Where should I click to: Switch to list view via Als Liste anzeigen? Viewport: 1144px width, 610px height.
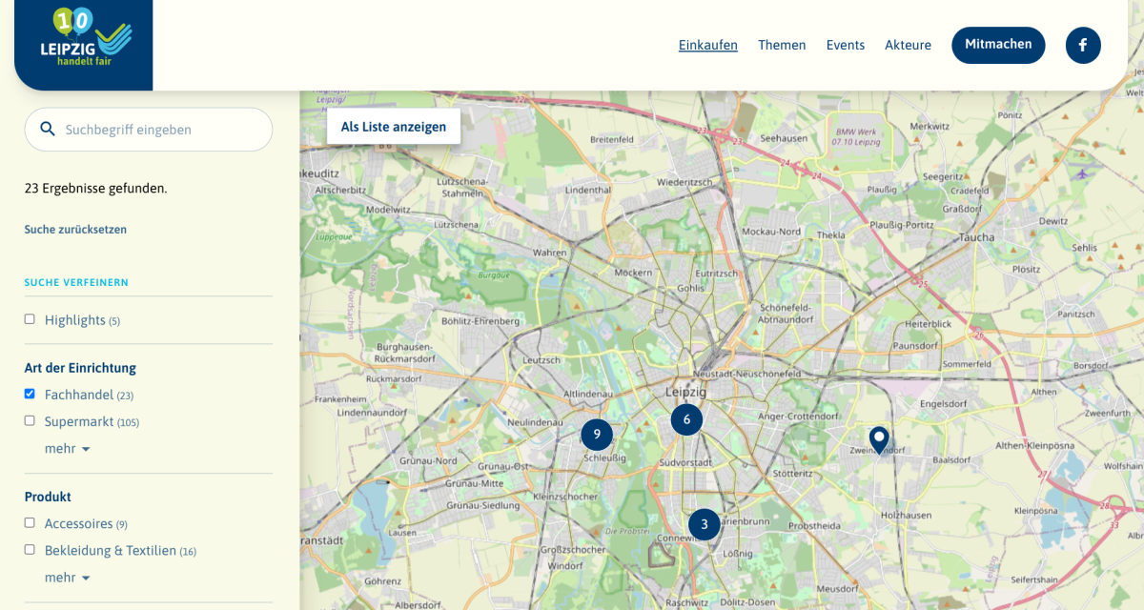pos(393,126)
